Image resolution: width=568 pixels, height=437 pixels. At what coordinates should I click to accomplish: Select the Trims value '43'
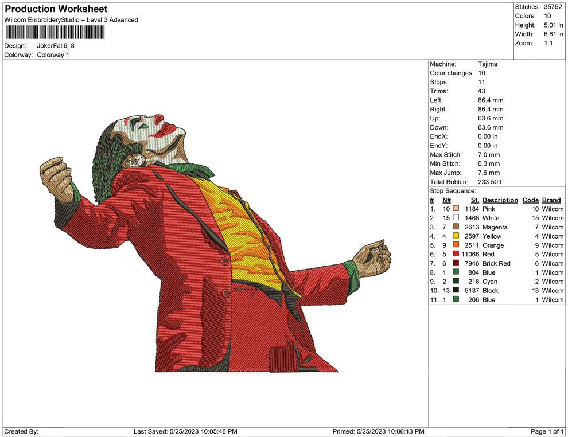(x=481, y=91)
